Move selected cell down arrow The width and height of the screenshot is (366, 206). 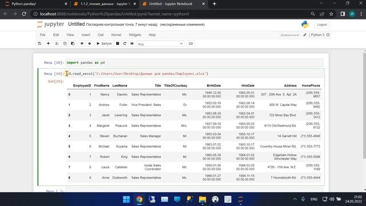click(x=90, y=43)
